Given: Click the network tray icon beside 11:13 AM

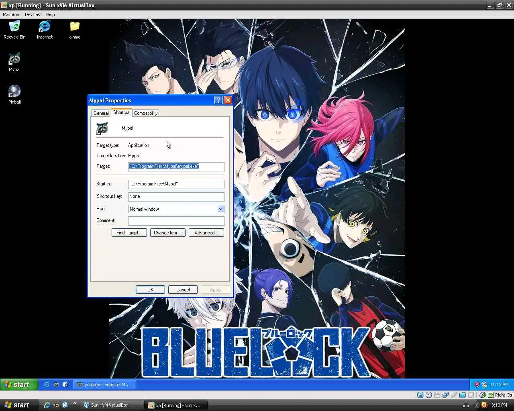Looking at the screenshot, I should (x=484, y=385).
